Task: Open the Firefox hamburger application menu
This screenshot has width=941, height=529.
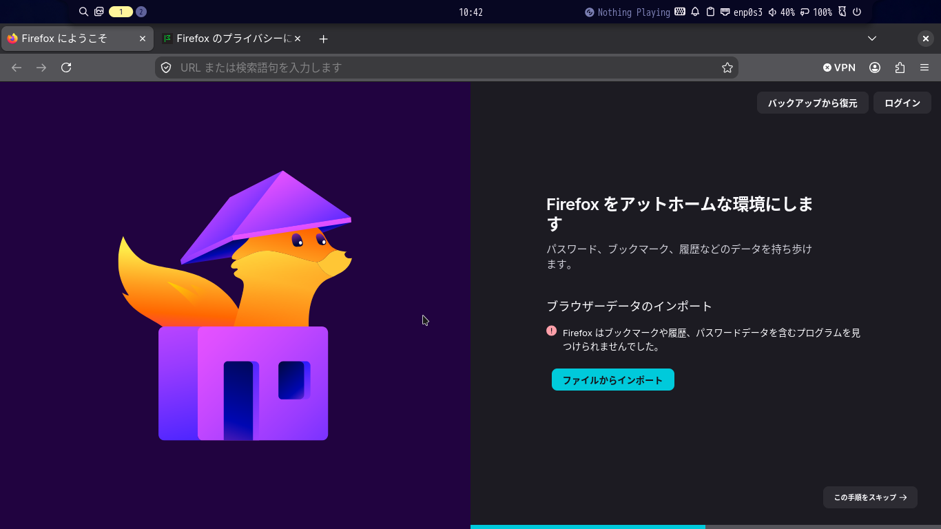Action: tap(924, 68)
